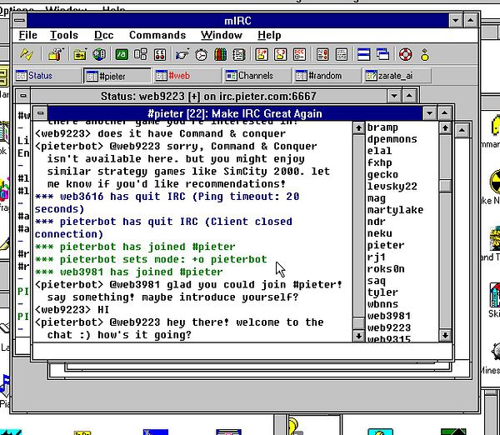Open the Notify List toolbar icon
The image size is (500, 435).
pos(322,54)
